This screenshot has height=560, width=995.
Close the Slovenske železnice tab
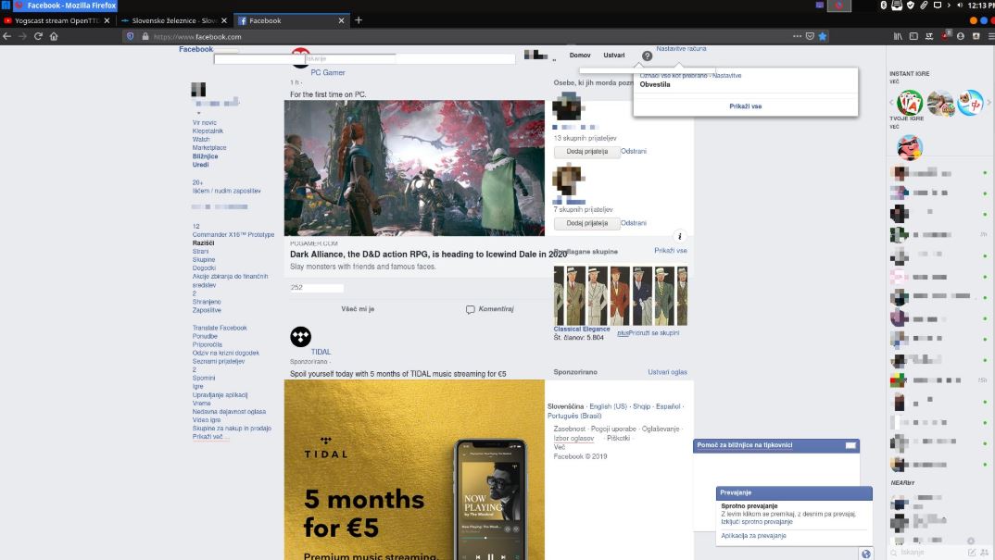tap(224, 20)
